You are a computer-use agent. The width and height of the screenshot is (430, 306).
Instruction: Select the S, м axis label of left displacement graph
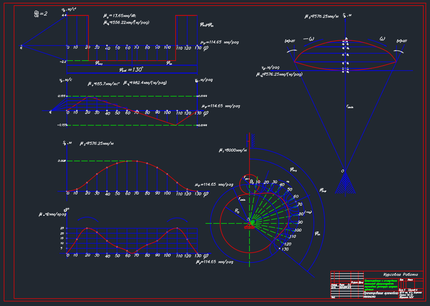(x=67, y=143)
